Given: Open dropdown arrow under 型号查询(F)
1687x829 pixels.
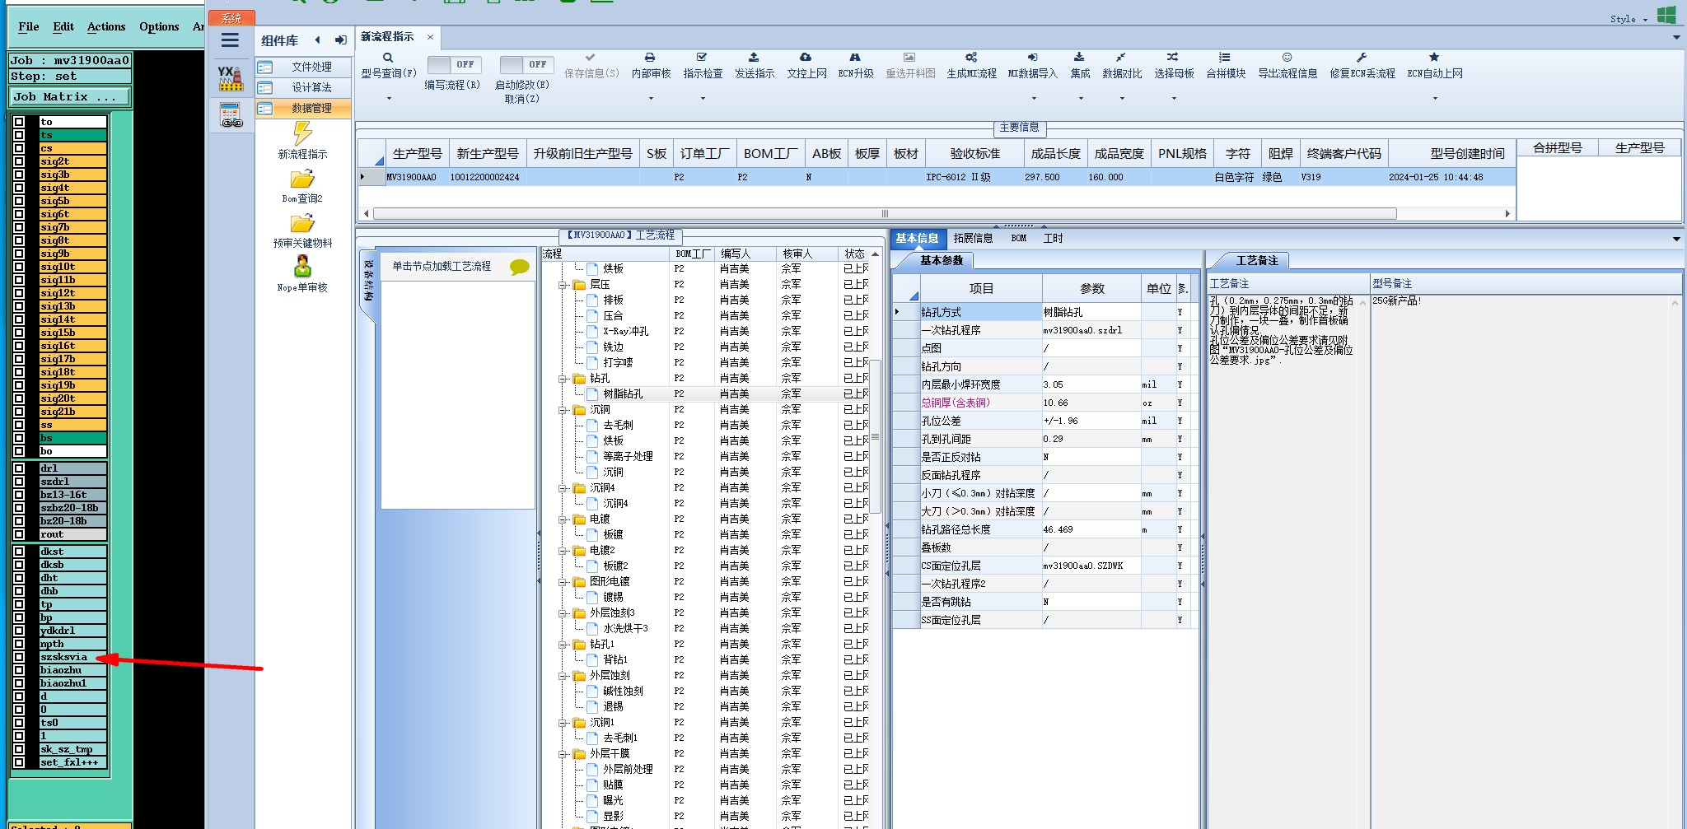Looking at the screenshot, I should [x=389, y=99].
